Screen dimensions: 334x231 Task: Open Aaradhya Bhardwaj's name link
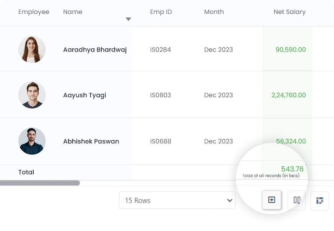coord(95,50)
